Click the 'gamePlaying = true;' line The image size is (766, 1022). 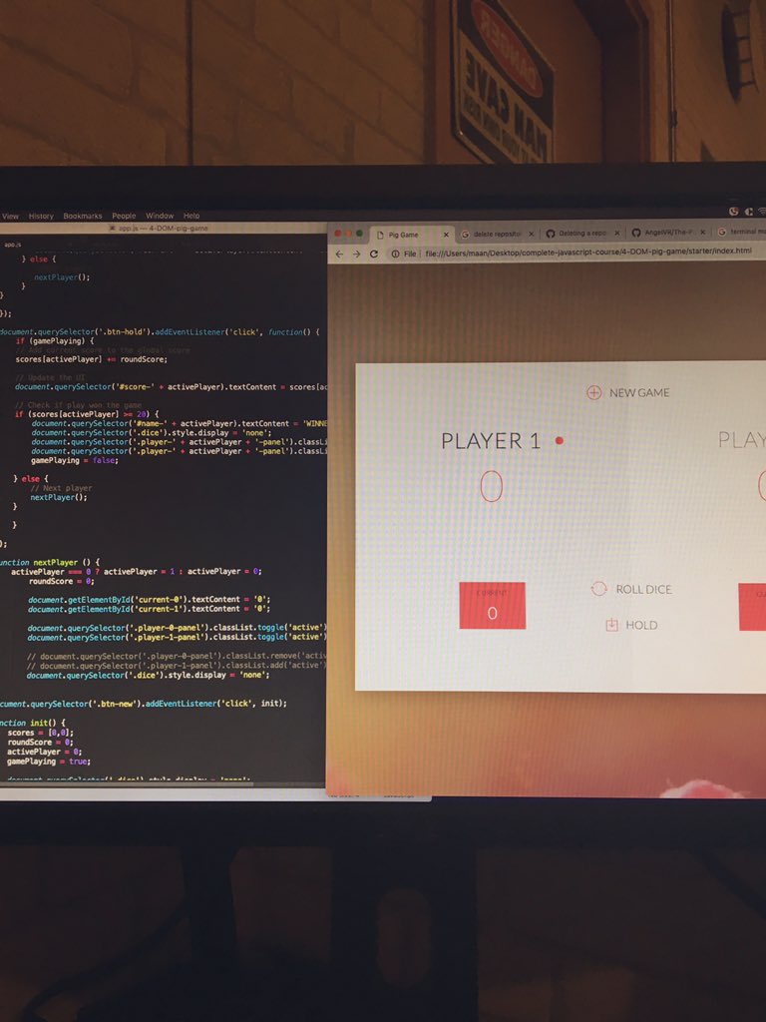pos(48,762)
